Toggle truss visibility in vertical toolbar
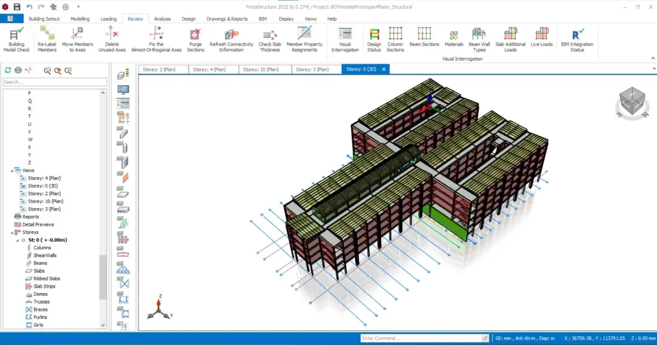Viewport: 657px width, 345px height. pyautogui.click(x=123, y=268)
